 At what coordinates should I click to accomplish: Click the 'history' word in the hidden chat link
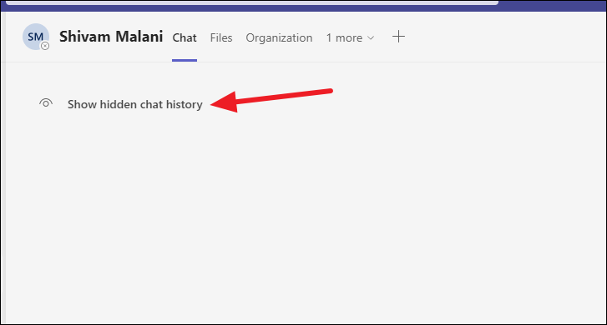185,104
